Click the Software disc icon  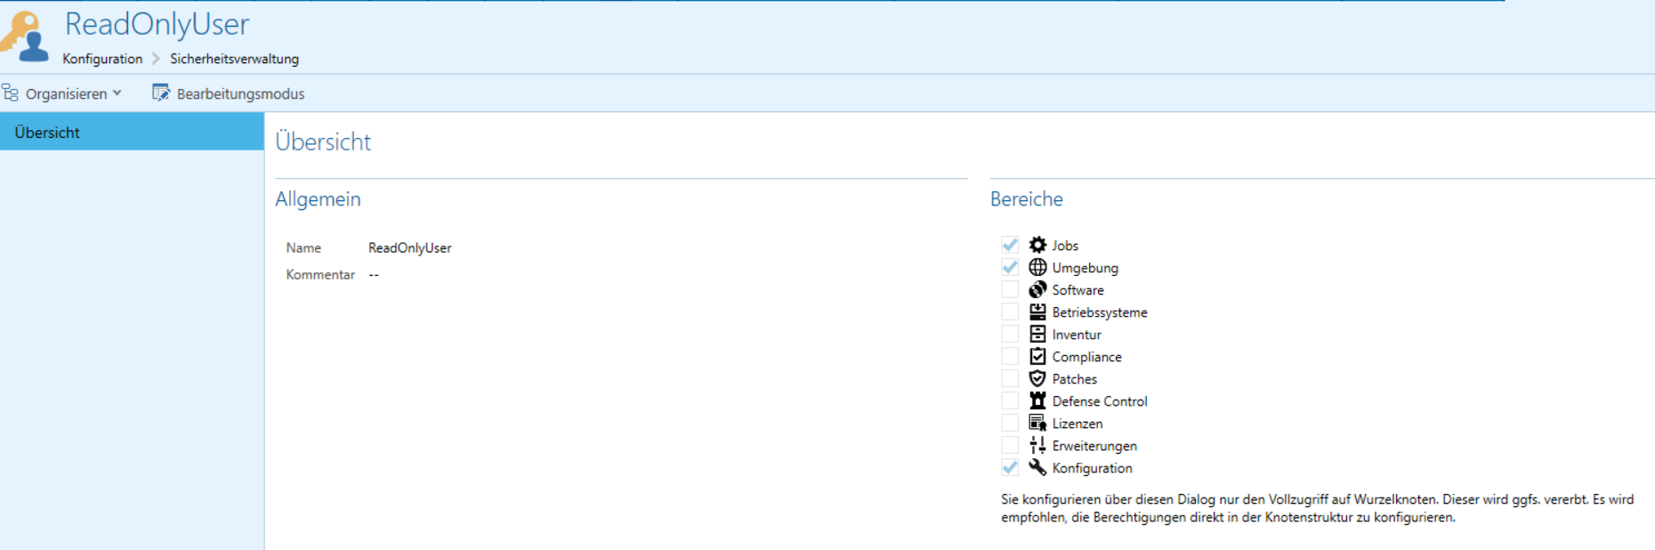[x=1037, y=289]
